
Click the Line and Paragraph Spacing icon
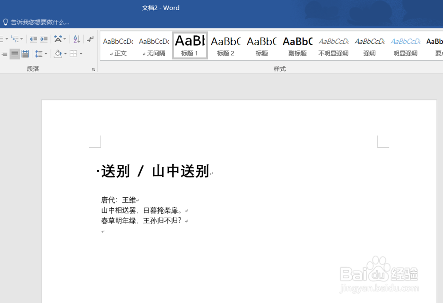point(39,54)
